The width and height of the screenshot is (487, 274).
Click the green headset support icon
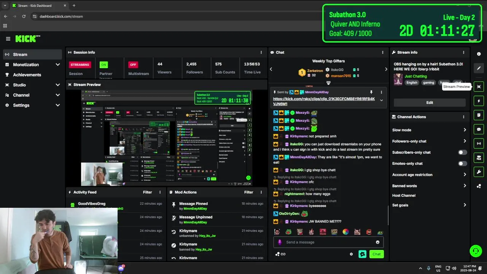[x=476, y=251]
